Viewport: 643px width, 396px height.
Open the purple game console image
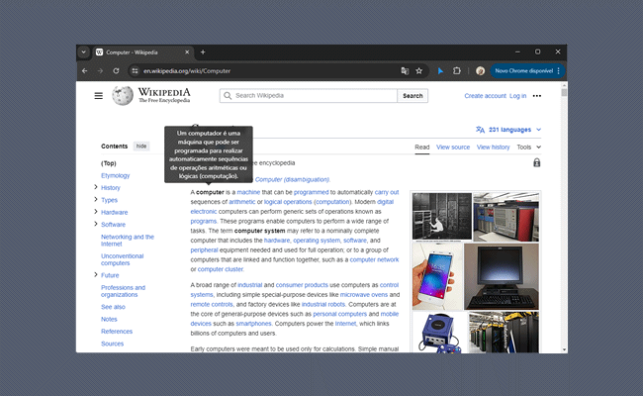click(439, 333)
